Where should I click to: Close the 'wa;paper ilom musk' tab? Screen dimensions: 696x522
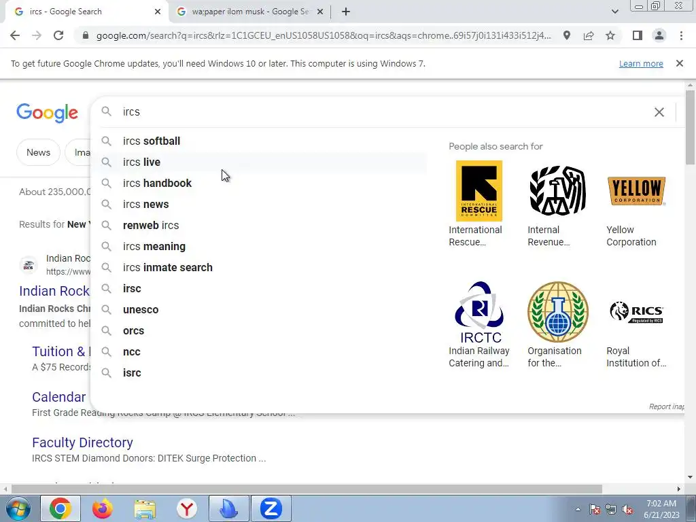(320, 12)
